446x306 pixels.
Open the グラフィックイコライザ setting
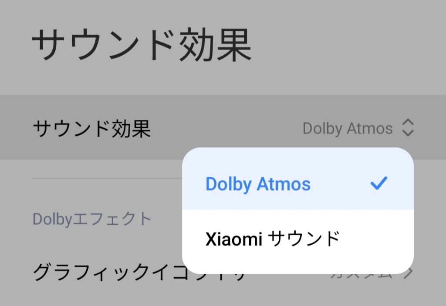click(139, 272)
